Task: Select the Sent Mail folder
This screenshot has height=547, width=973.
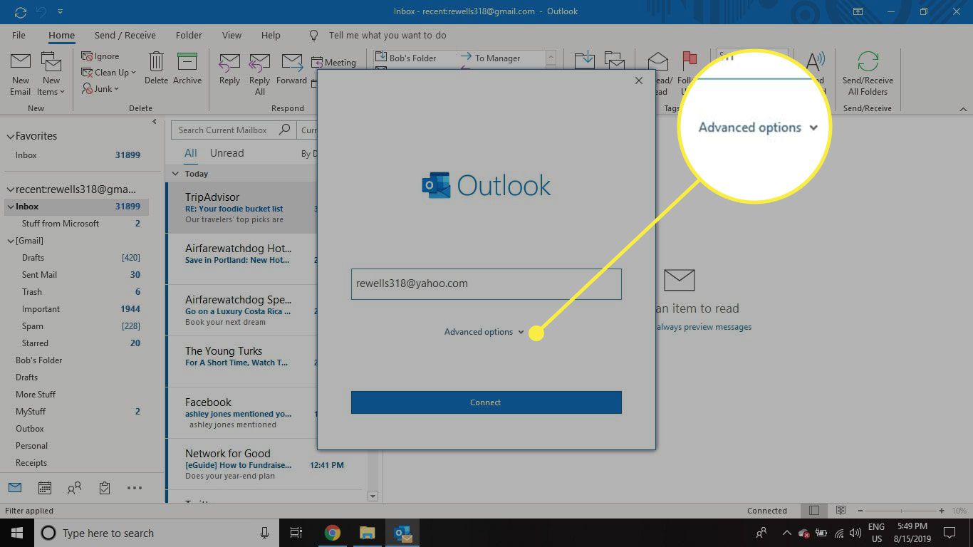Action: coord(39,275)
